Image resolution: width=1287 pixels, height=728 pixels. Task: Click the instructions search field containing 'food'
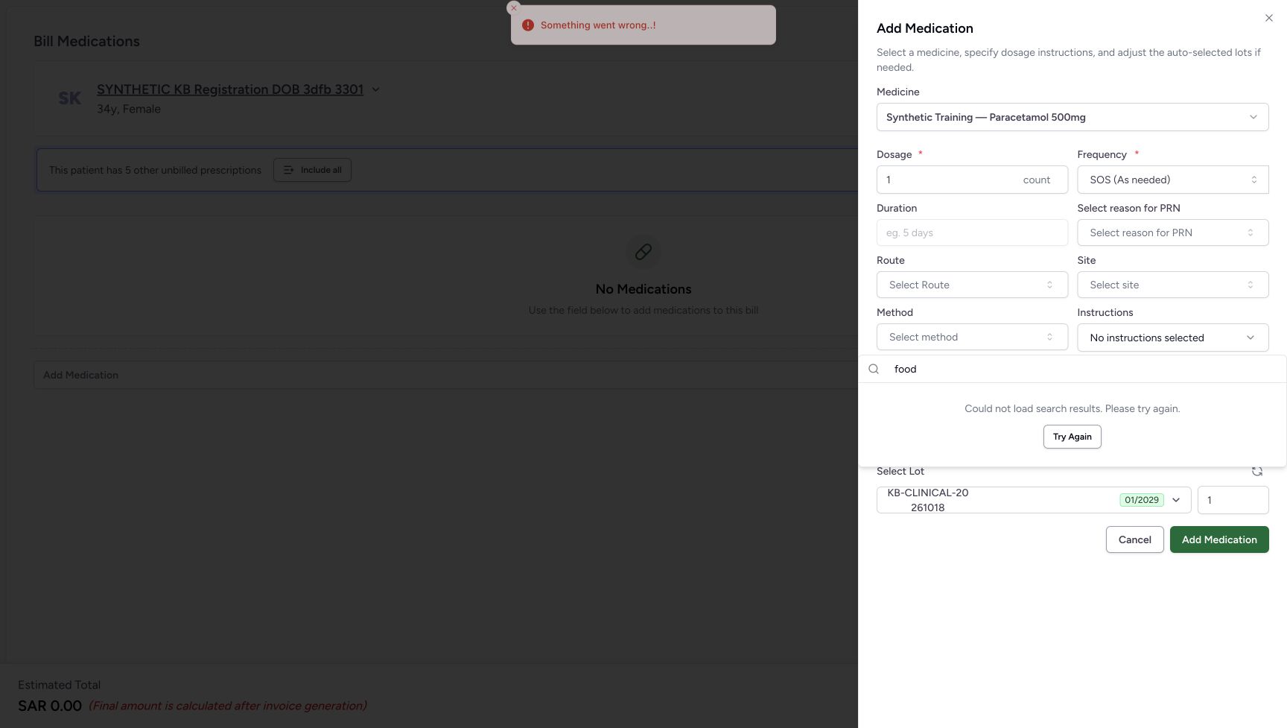coord(1072,369)
